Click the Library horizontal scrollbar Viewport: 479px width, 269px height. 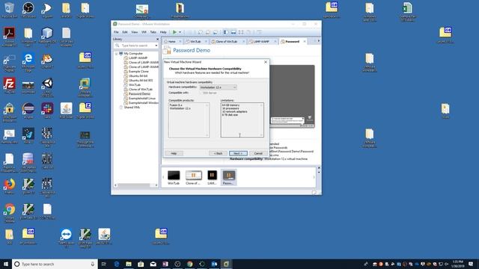(x=133, y=185)
